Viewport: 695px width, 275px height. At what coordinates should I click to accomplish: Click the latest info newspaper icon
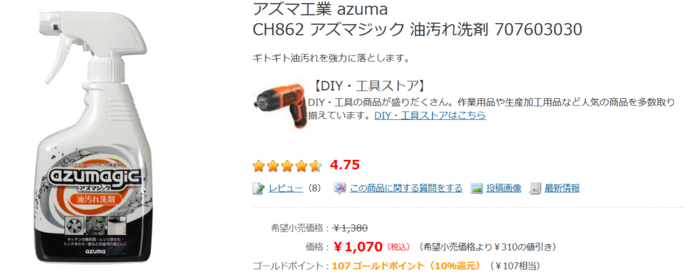(x=536, y=188)
